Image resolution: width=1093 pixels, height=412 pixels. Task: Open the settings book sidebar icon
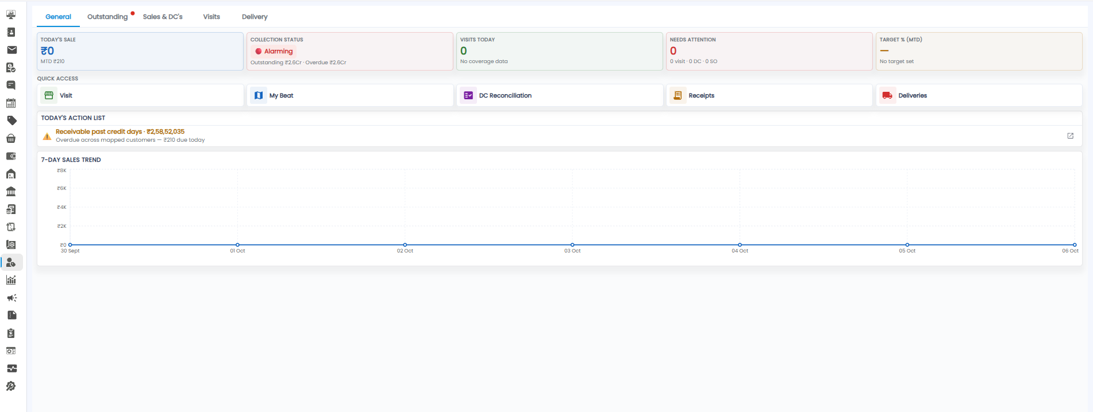11,244
